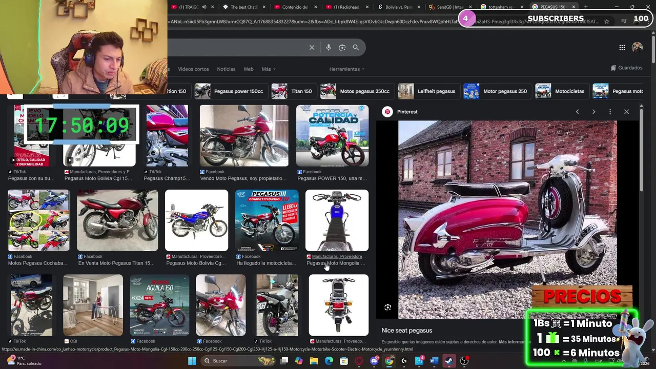Switch to the Noticias results tab
This screenshot has width=656, height=369.
click(226, 69)
